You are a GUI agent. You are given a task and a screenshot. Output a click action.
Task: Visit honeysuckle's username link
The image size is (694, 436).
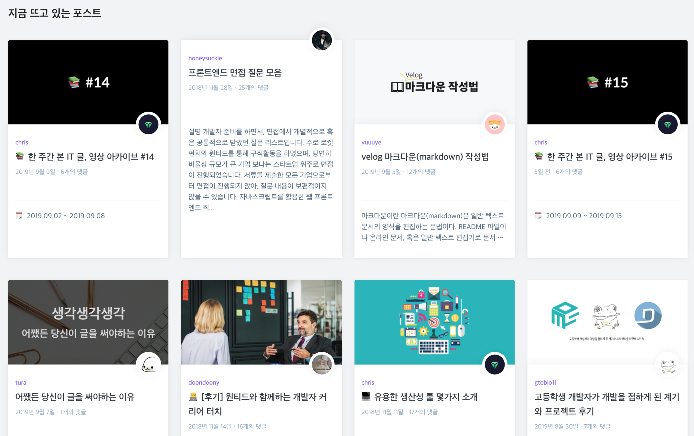(x=205, y=58)
